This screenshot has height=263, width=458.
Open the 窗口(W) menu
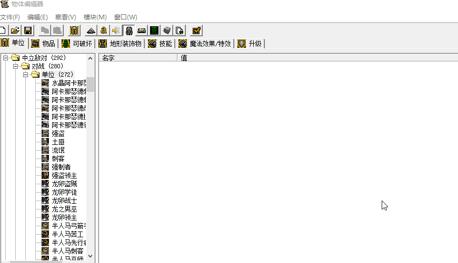point(126,17)
